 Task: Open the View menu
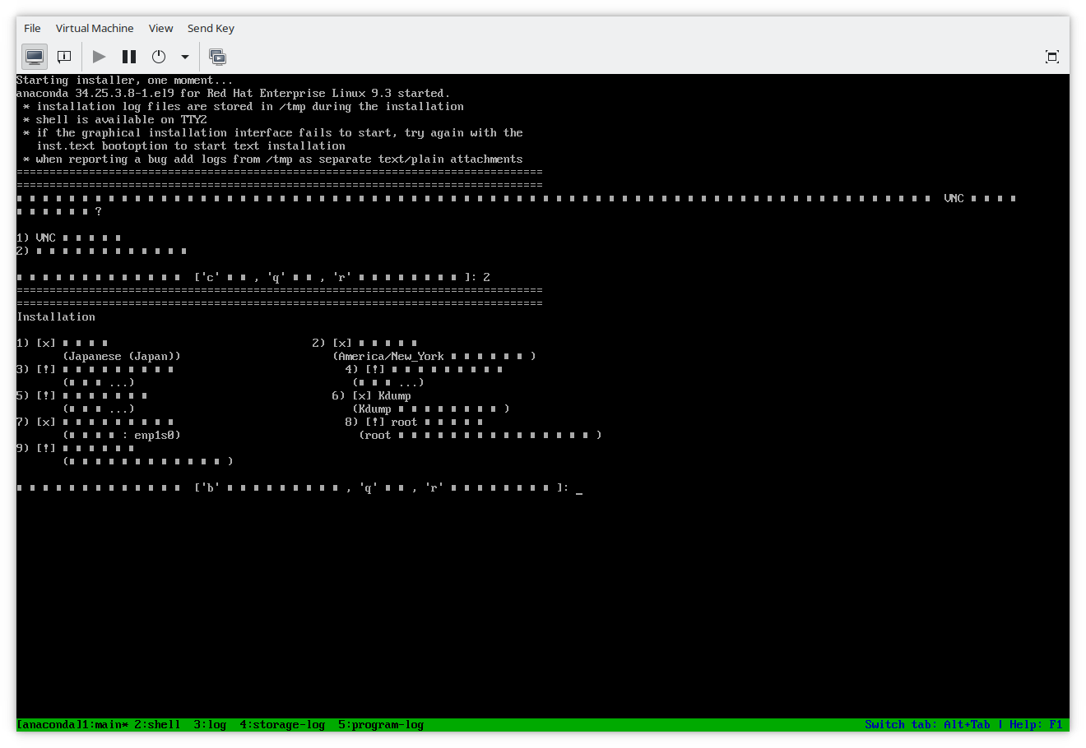coord(160,28)
